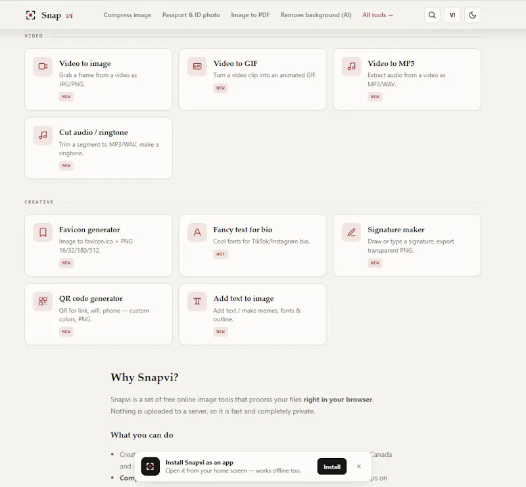Open the Cut audio / ringtone title
The width and height of the screenshot is (526, 487).
pos(93,132)
